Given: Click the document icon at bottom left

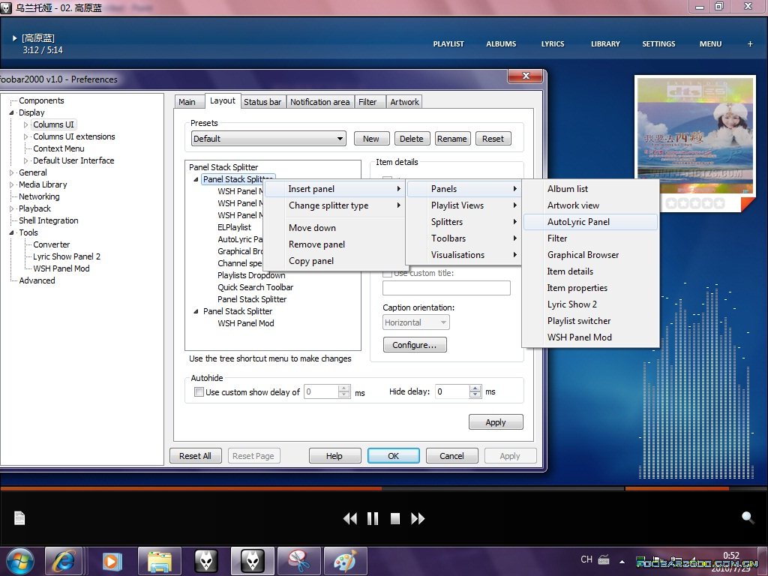Looking at the screenshot, I should pyautogui.click(x=20, y=518).
